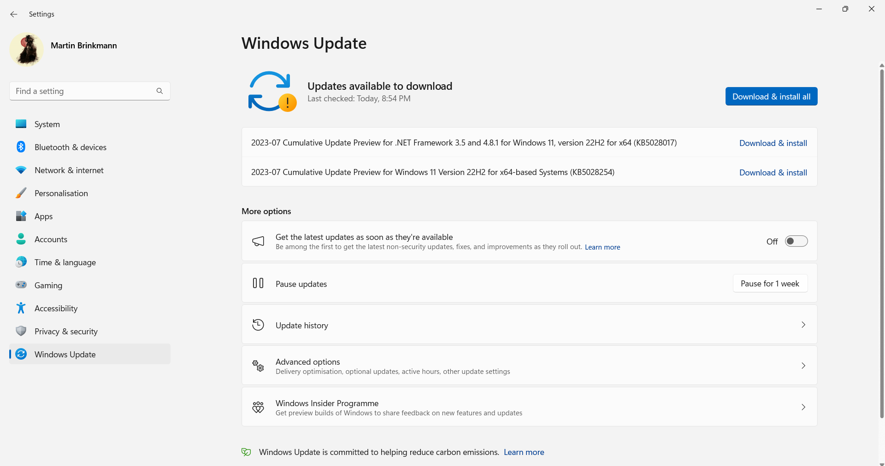Select the Accessibility icon
Screen dimensions: 885x466
coord(21,308)
